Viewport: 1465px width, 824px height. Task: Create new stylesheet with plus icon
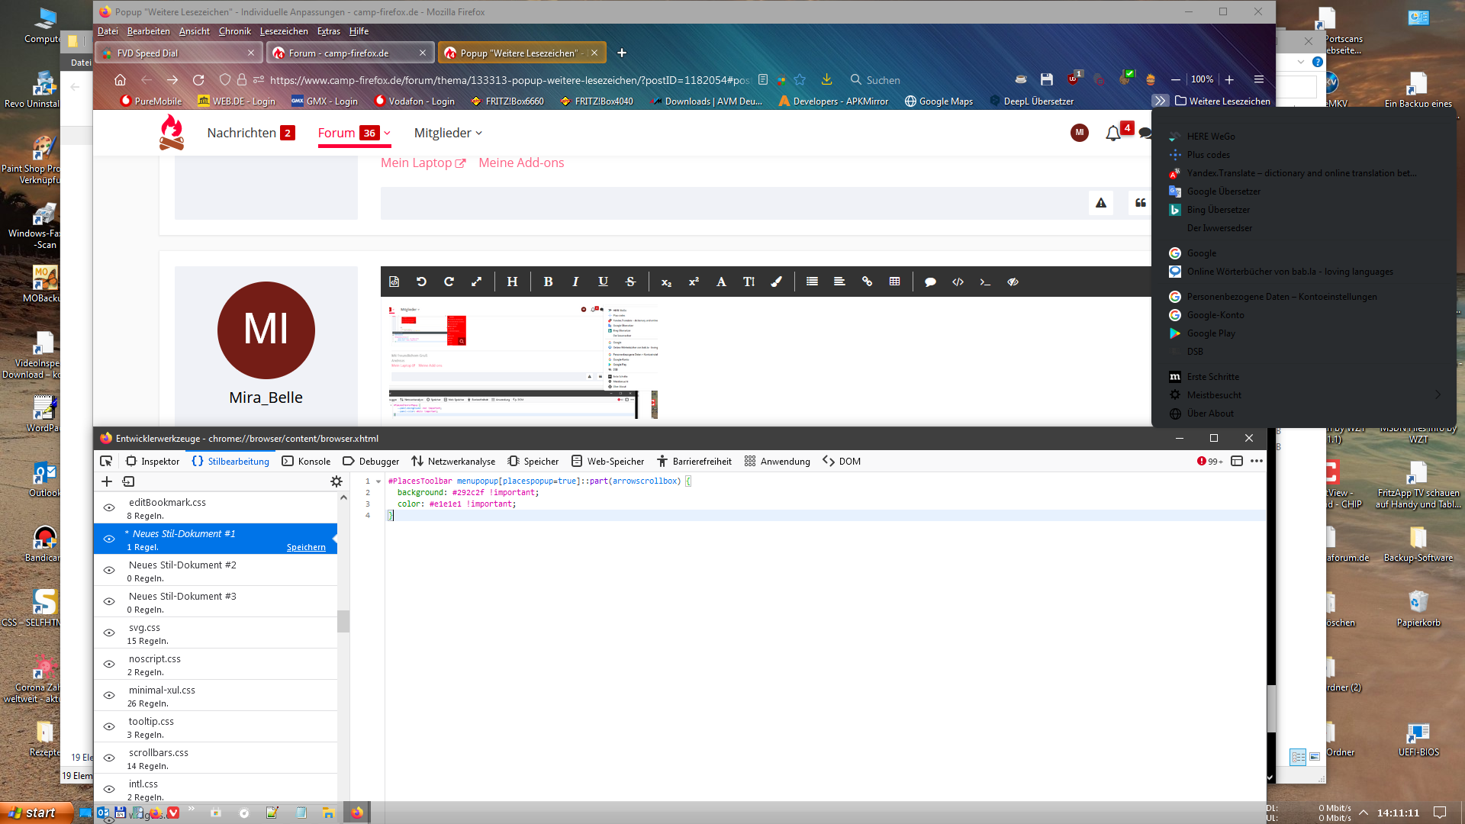pyautogui.click(x=107, y=481)
